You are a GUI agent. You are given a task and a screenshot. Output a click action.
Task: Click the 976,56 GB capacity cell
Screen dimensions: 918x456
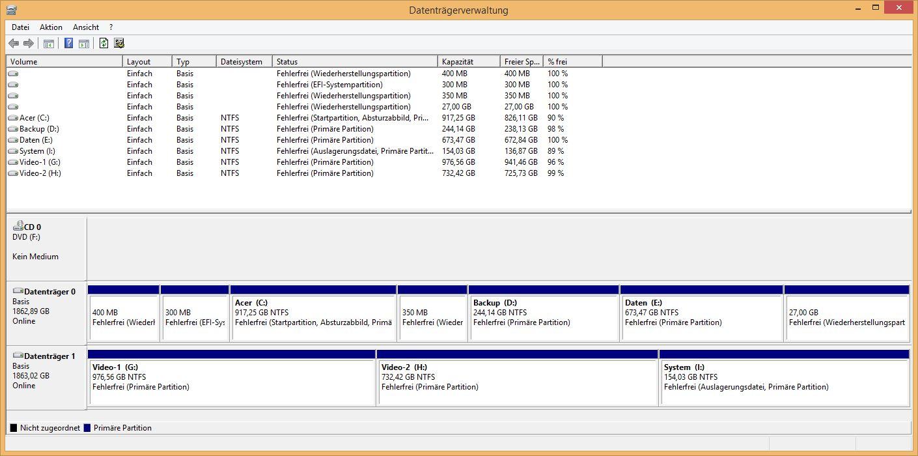coord(458,162)
